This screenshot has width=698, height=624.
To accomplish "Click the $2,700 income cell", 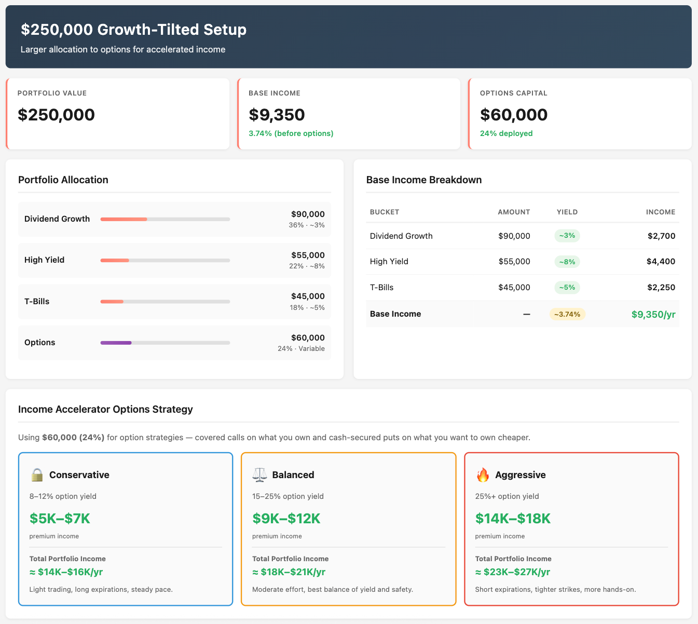I will 662,236.
